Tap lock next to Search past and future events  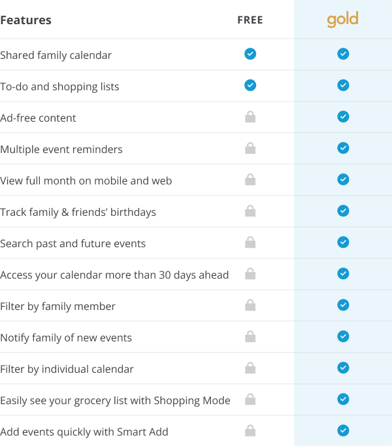pyautogui.click(x=250, y=243)
